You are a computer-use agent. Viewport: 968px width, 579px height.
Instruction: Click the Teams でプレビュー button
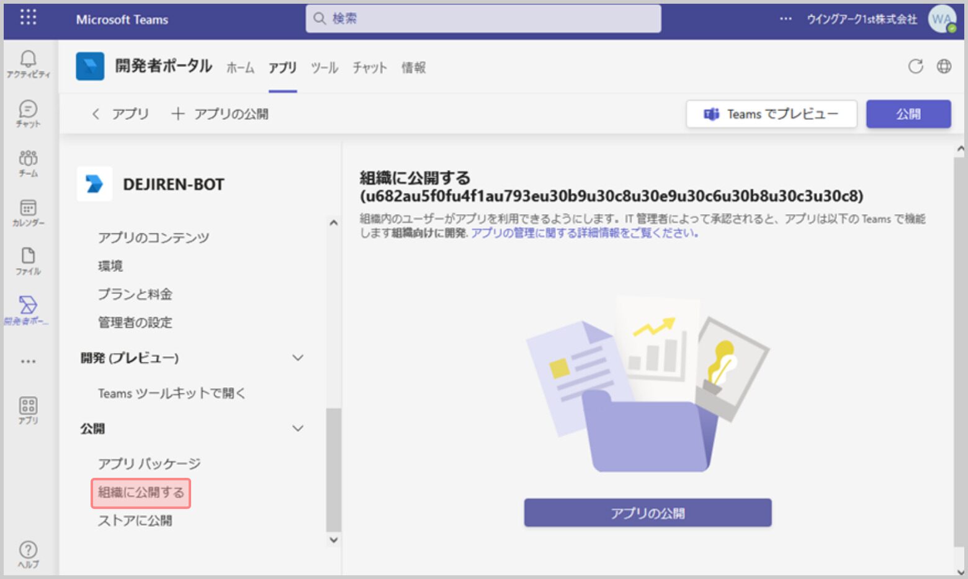pyautogui.click(x=771, y=114)
